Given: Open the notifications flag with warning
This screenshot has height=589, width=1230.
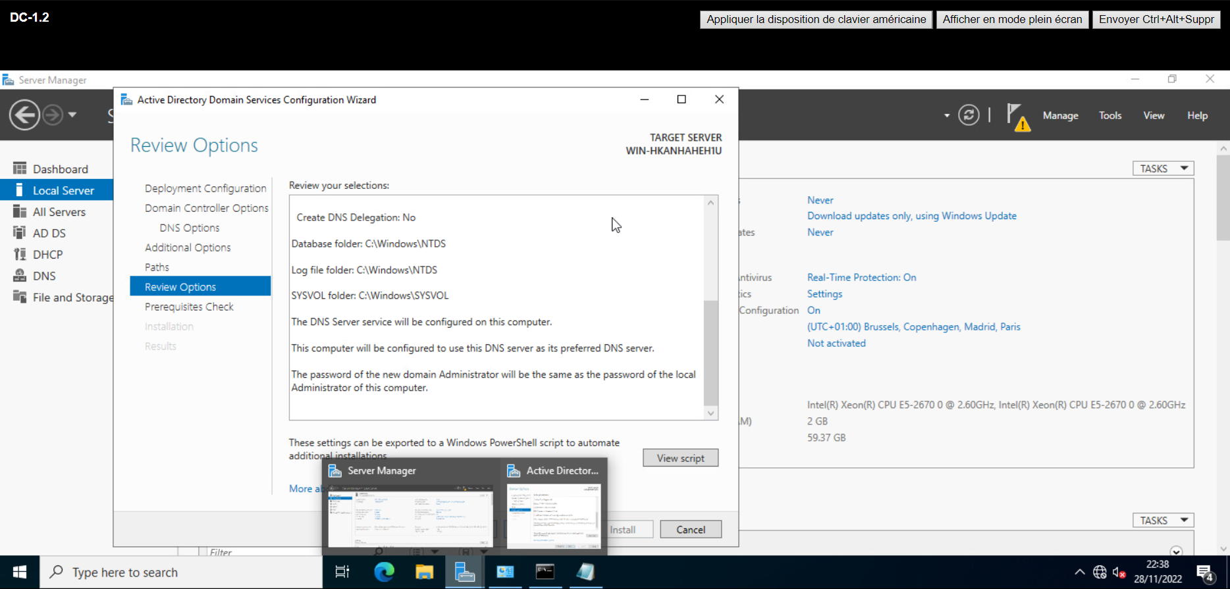Looking at the screenshot, I should [1018, 117].
